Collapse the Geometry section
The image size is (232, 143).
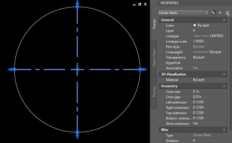[224, 86]
